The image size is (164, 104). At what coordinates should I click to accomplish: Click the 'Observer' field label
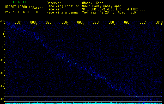(x=54, y=3)
